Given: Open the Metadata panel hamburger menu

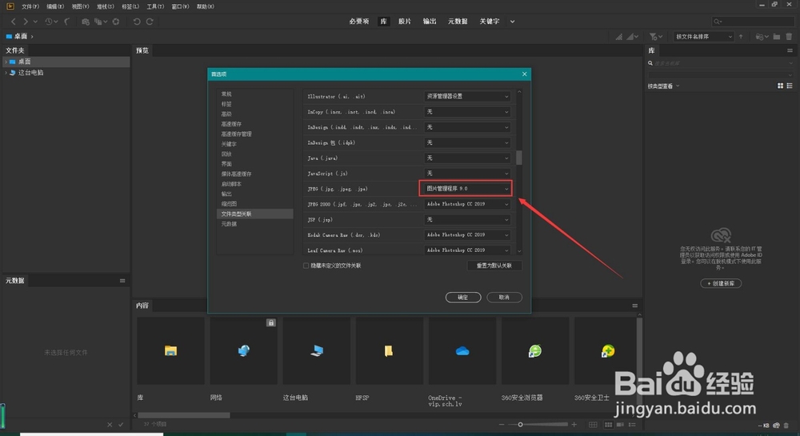Looking at the screenshot, I should 122,281.
